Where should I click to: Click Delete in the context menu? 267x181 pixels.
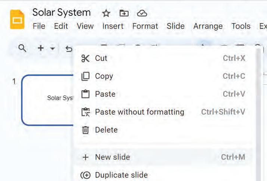(106, 130)
